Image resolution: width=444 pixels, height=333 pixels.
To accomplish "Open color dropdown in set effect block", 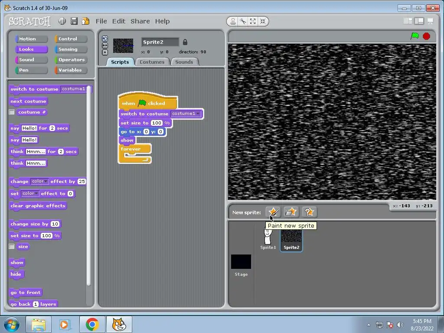I will pyautogui.click(x=30, y=193).
